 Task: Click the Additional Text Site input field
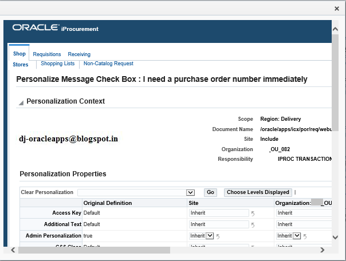tap(219, 224)
